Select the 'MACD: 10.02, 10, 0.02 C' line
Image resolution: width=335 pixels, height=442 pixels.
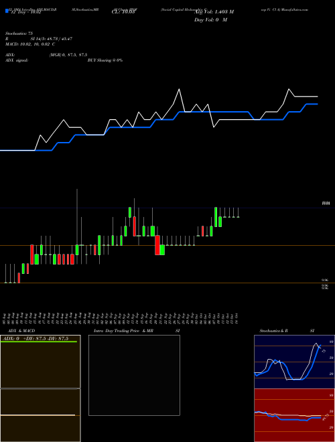pos(30,44)
